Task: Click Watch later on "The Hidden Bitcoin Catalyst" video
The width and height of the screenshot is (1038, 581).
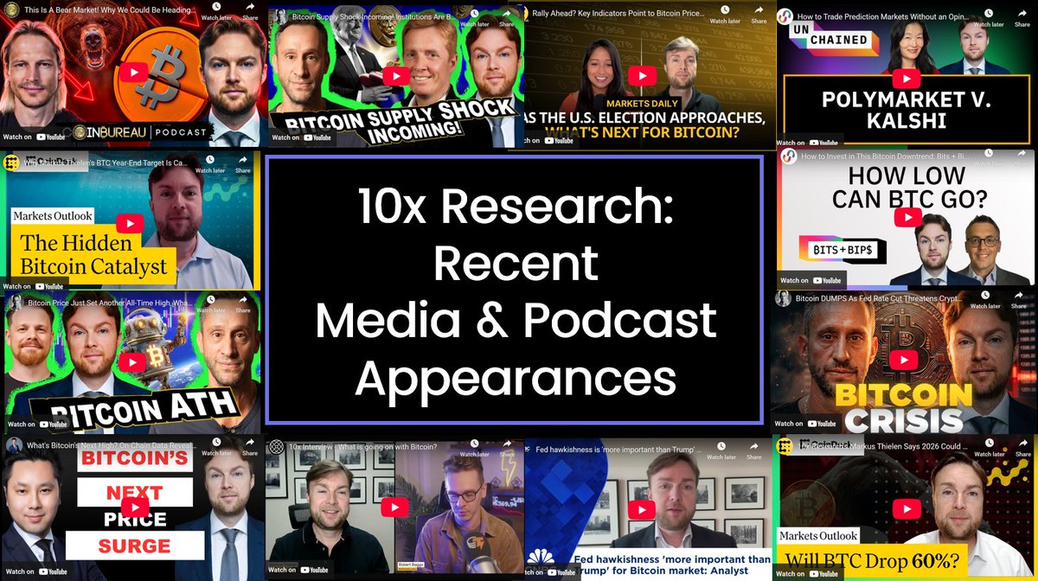Action: (x=211, y=164)
